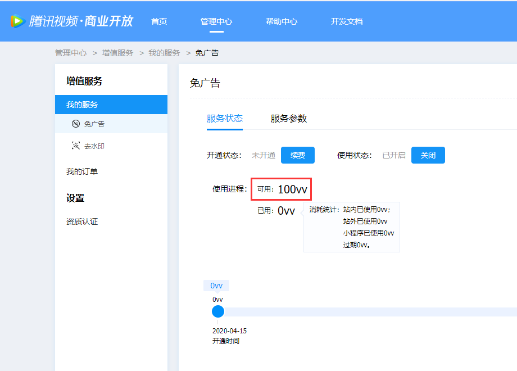The image size is (517, 371).
Task: Go to 资质认证 settings
Action: 82,221
